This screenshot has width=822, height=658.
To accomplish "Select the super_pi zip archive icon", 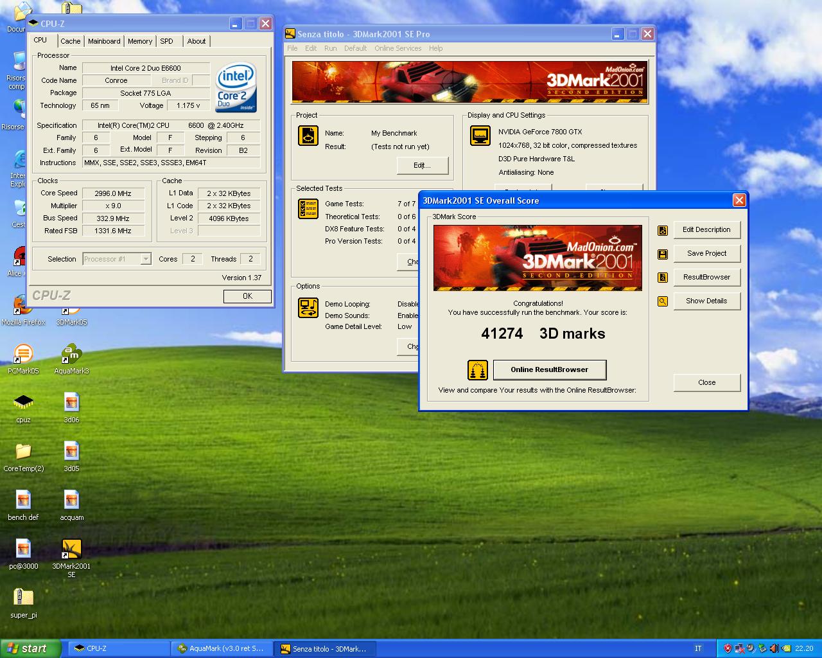I will point(23,602).
